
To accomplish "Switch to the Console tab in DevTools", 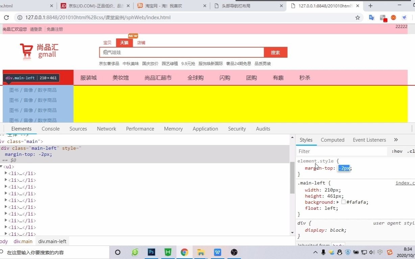I will [50, 129].
